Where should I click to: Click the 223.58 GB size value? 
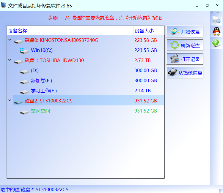click(146, 40)
